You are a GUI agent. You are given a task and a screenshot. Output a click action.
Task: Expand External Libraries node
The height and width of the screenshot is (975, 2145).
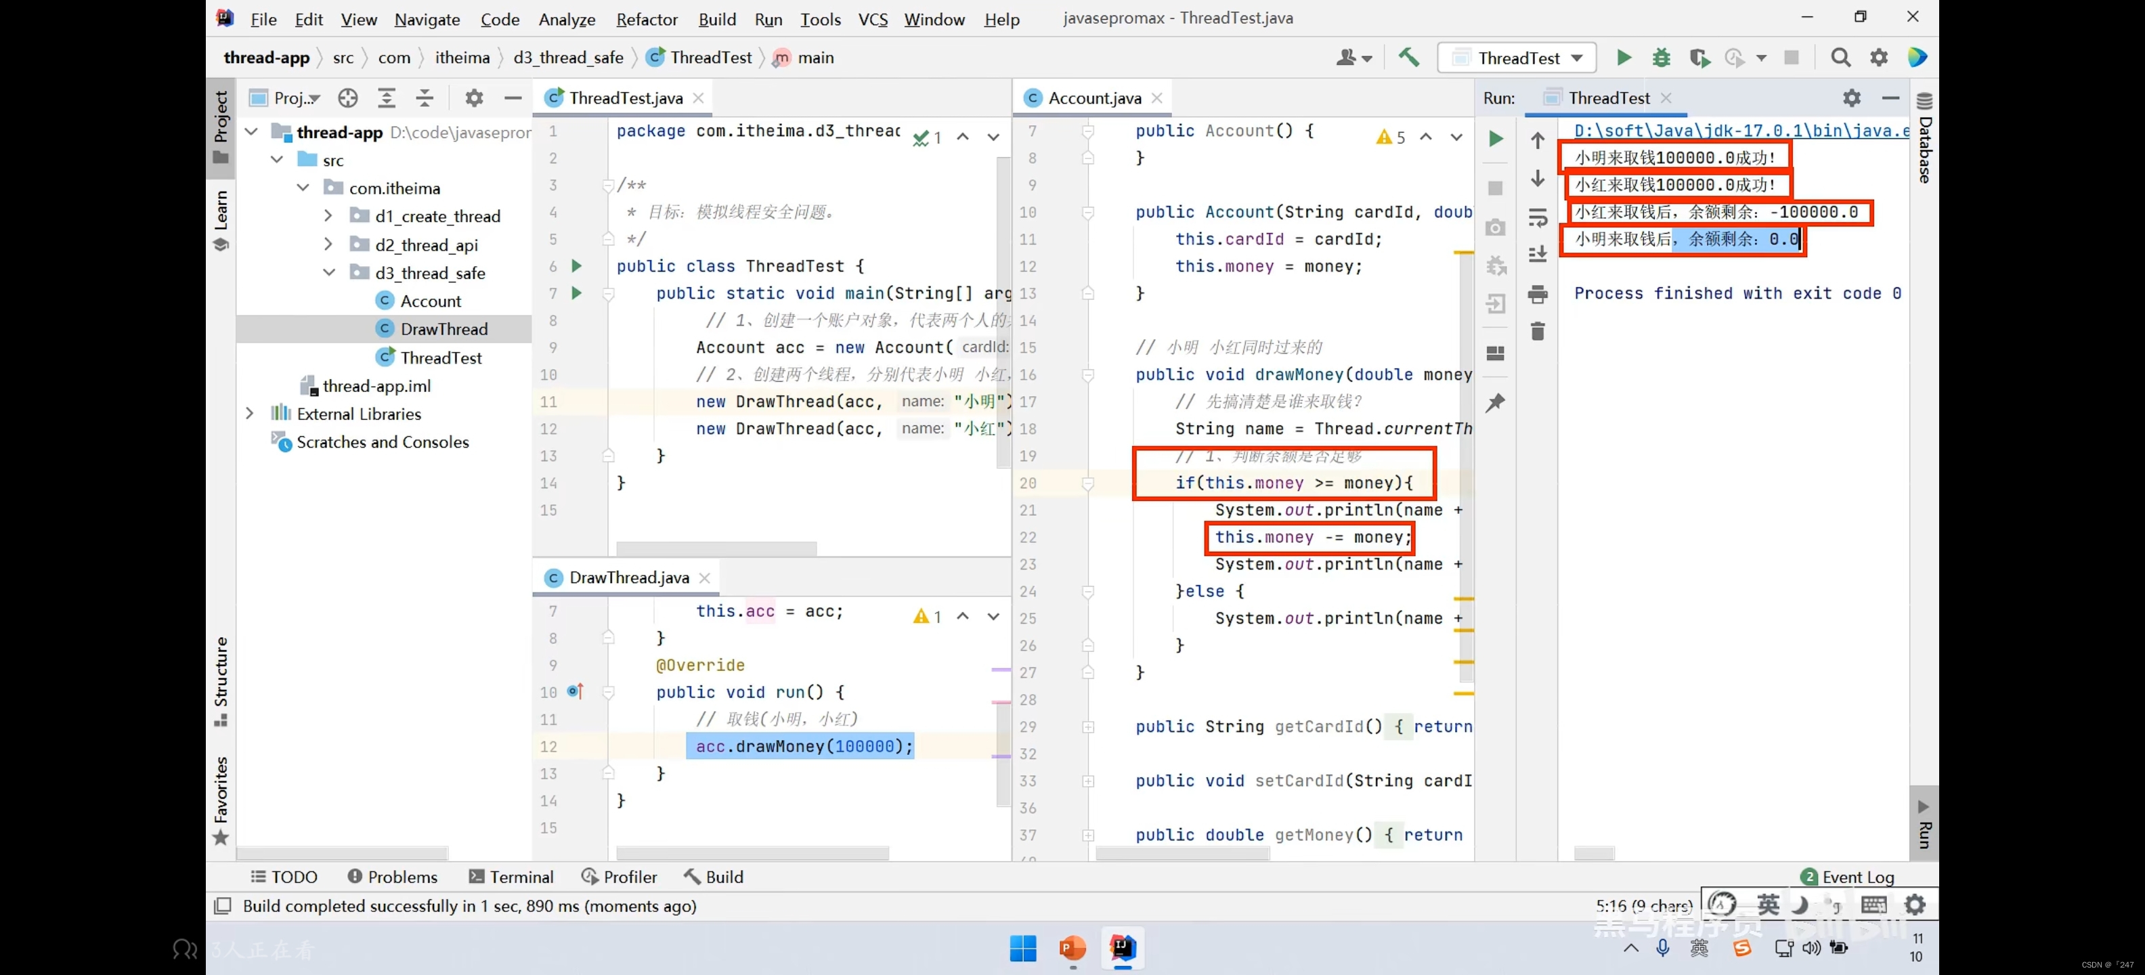(249, 413)
